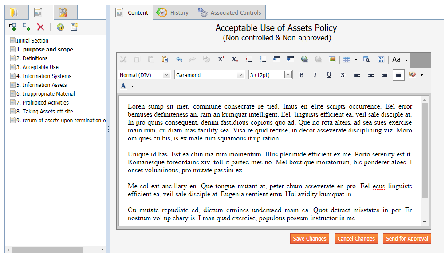Undo the last edit

click(179, 59)
